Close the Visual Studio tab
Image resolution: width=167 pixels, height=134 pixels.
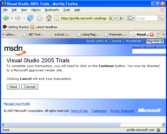coord(152,34)
